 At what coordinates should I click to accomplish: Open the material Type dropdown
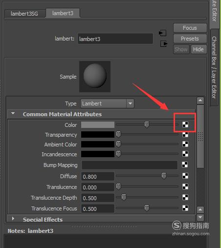click(x=107, y=103)
